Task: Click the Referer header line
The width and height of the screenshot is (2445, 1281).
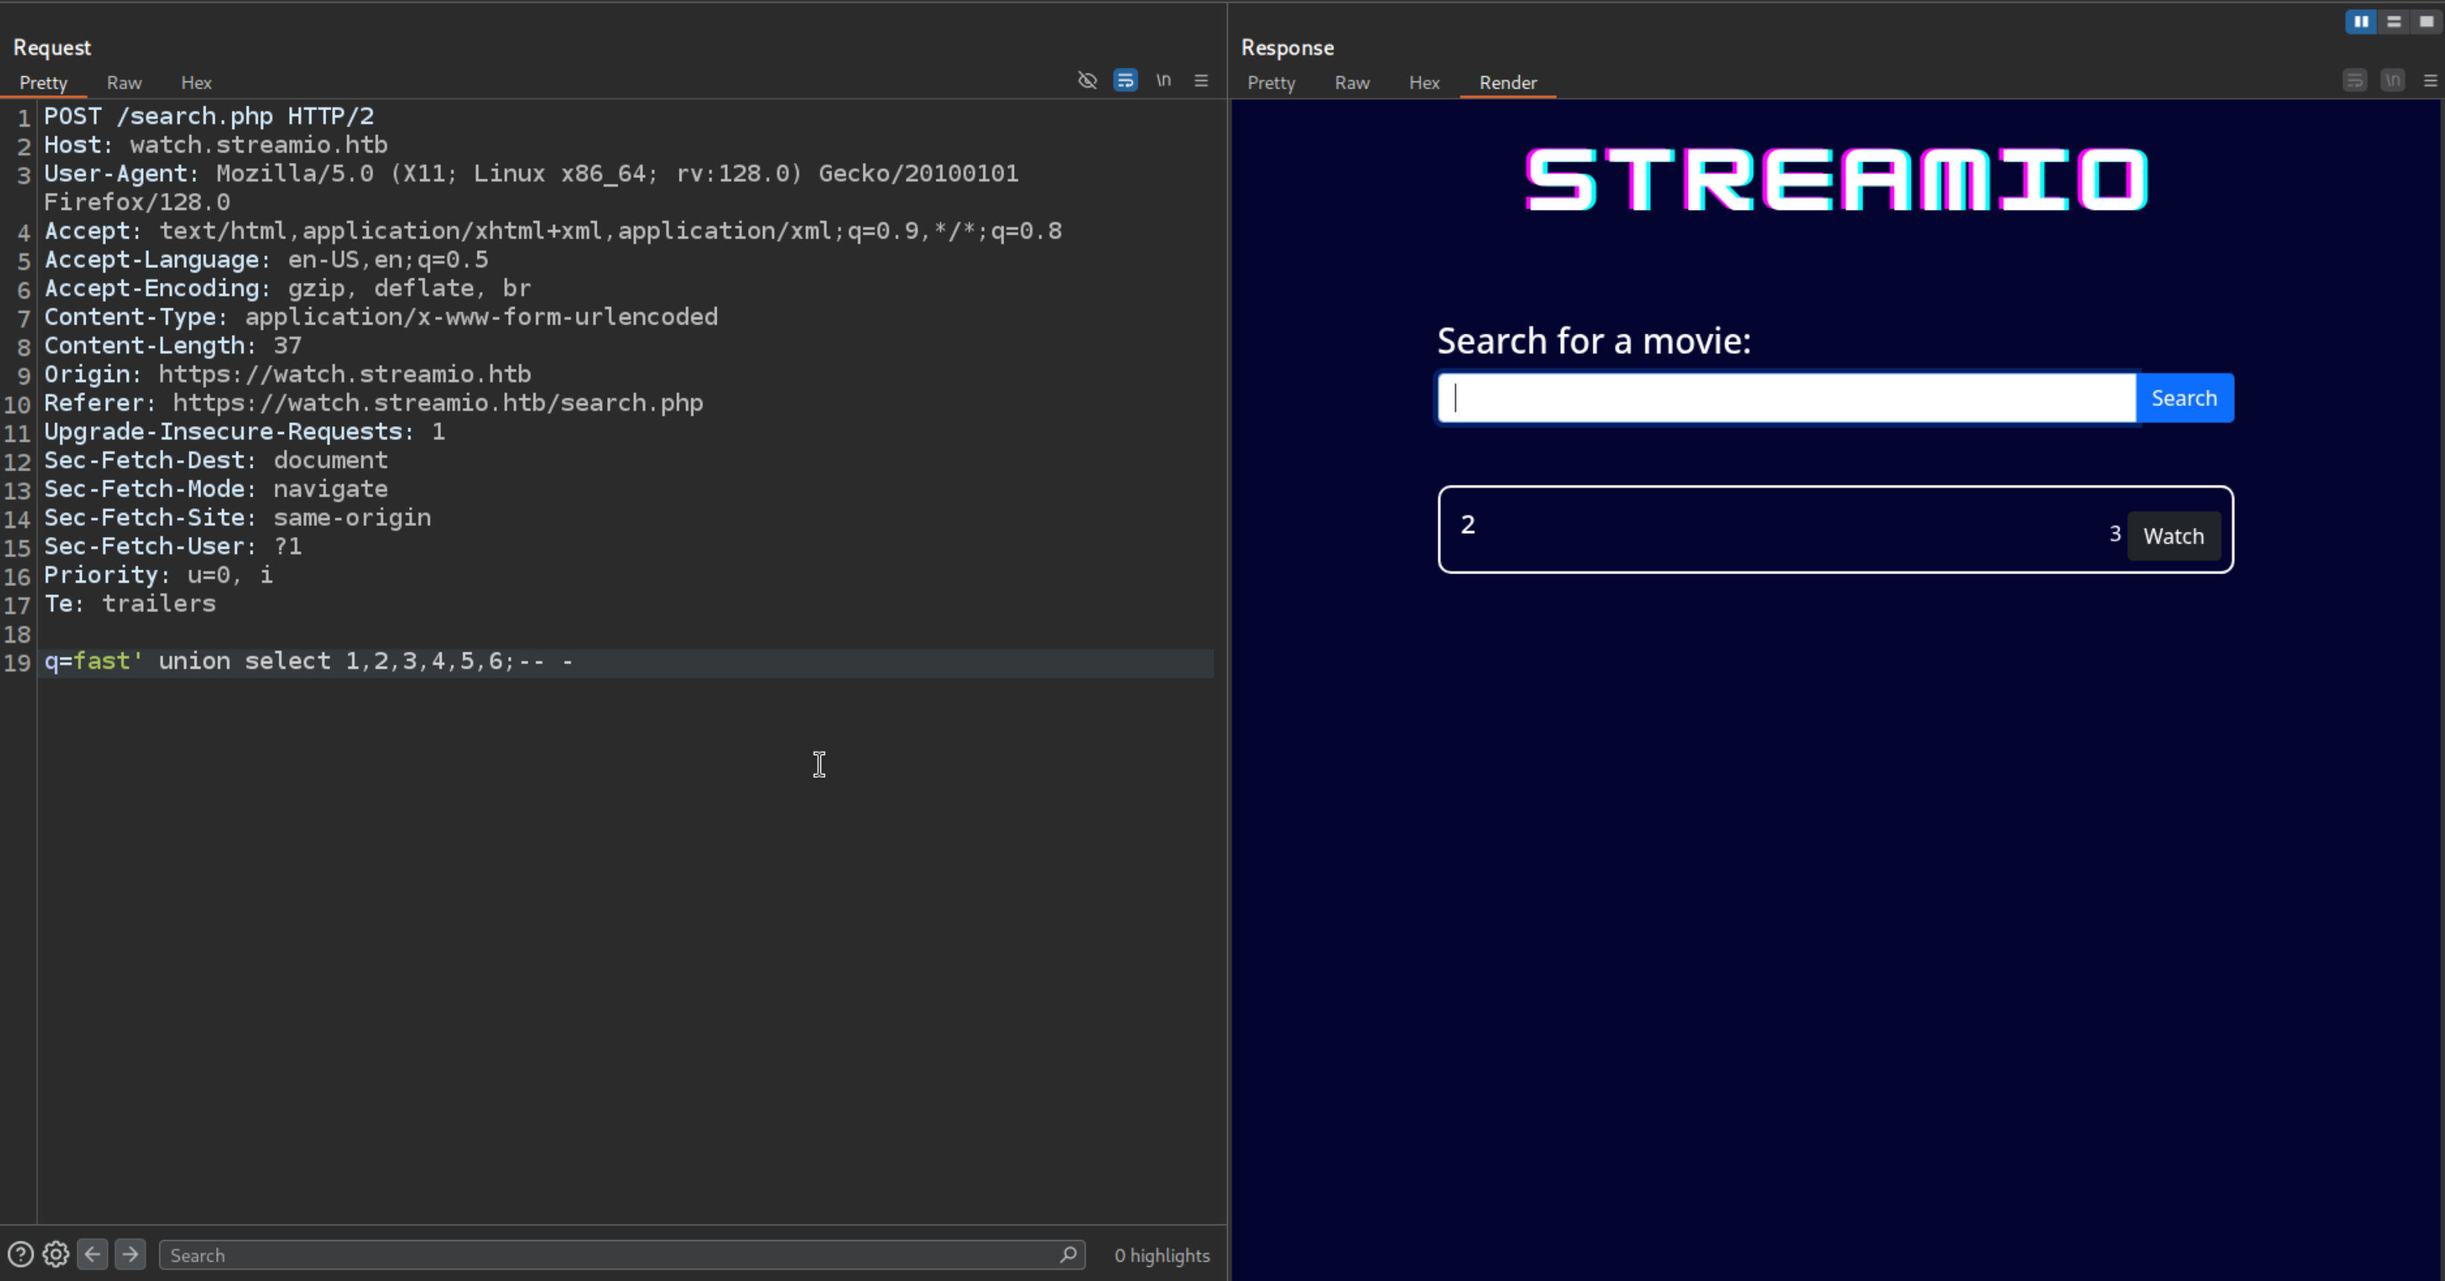Action: [x=373, y=403]
